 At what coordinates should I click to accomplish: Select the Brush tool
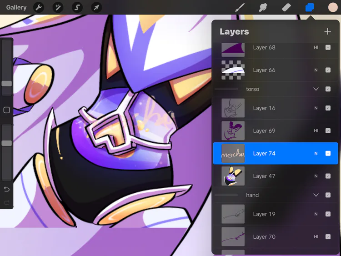coord(240,7)
